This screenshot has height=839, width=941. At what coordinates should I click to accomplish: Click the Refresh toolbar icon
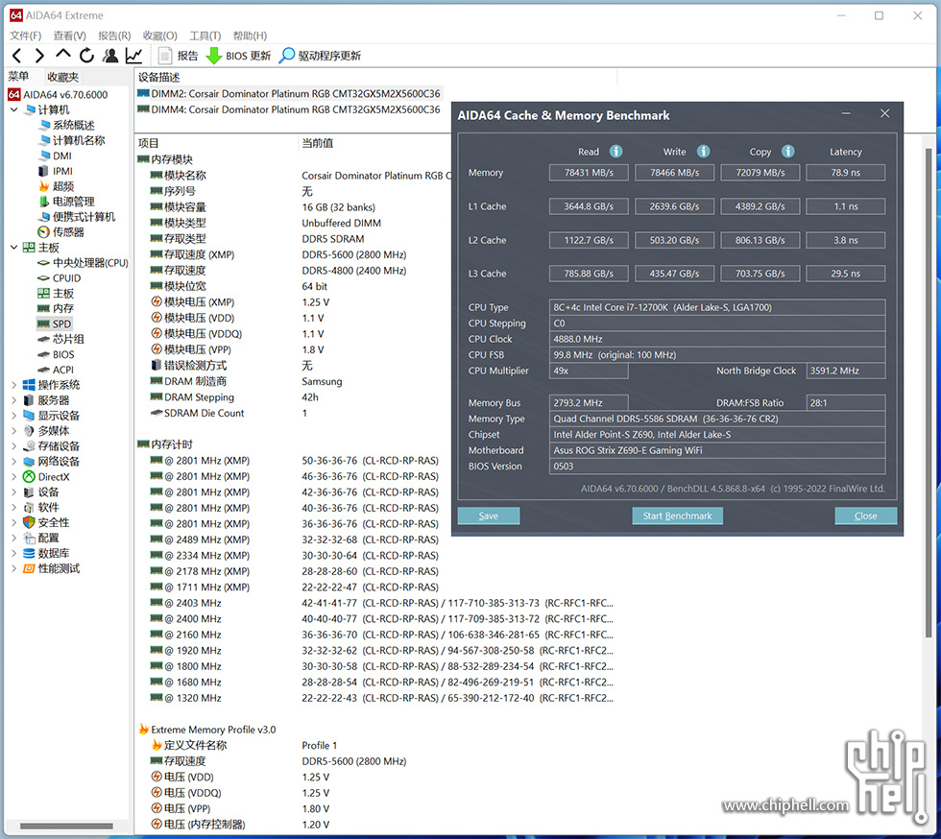tap(87, 56)
